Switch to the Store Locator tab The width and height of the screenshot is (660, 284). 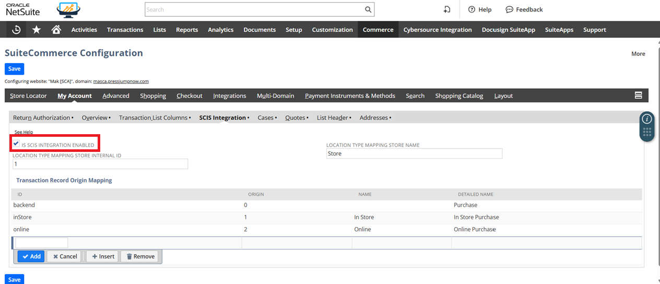[28, 96]
